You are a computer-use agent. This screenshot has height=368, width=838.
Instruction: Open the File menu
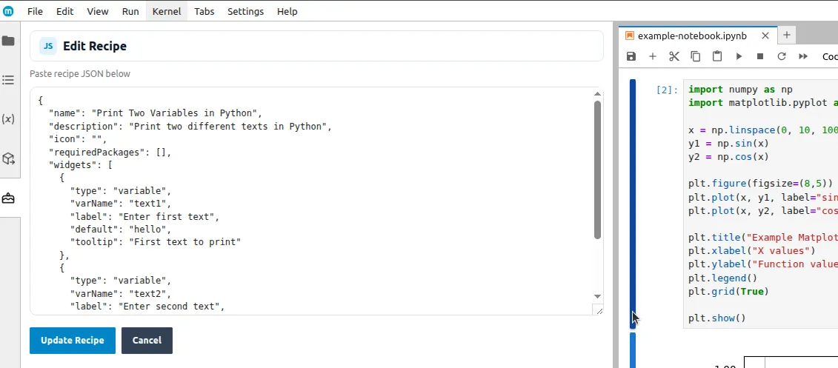[35, 11]
